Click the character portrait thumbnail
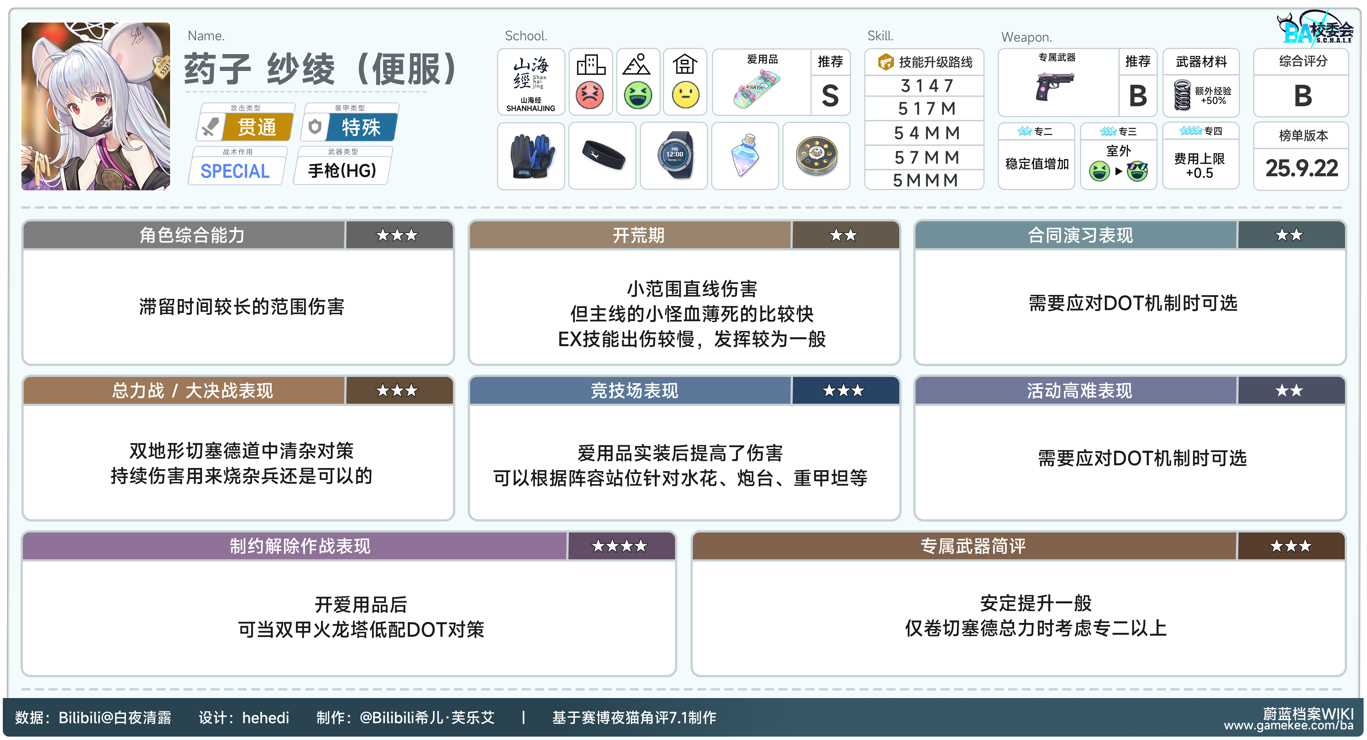Viewport: 1367px width, 740px height. pyautogui.click(x=96, y=106)
